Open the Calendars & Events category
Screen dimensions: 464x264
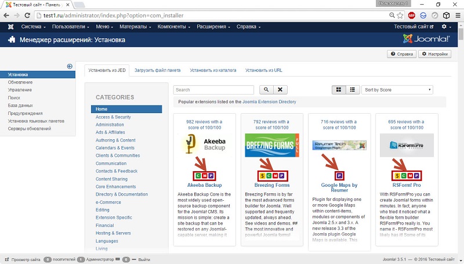[115, 148]
